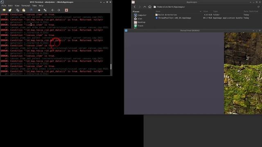Click the Help lifebuoy icon in terminal
Screen dimensions: 262x147
[x=66, y=10]
